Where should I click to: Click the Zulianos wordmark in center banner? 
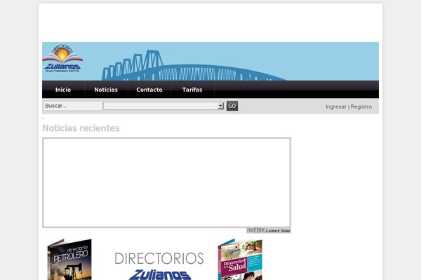click(159, 274)
